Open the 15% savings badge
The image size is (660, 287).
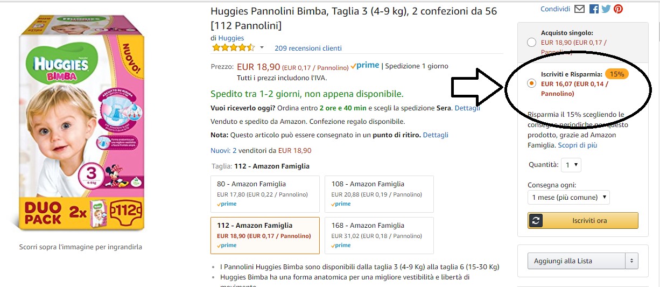617,74
